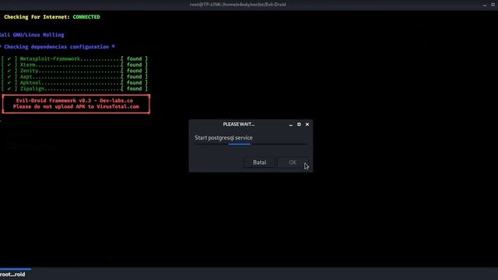Image resolution: width=498 pixels, height=280 pixels.
Task: Click the found status beside Metasploit-Framework
Action: click(x=135, y=59)
